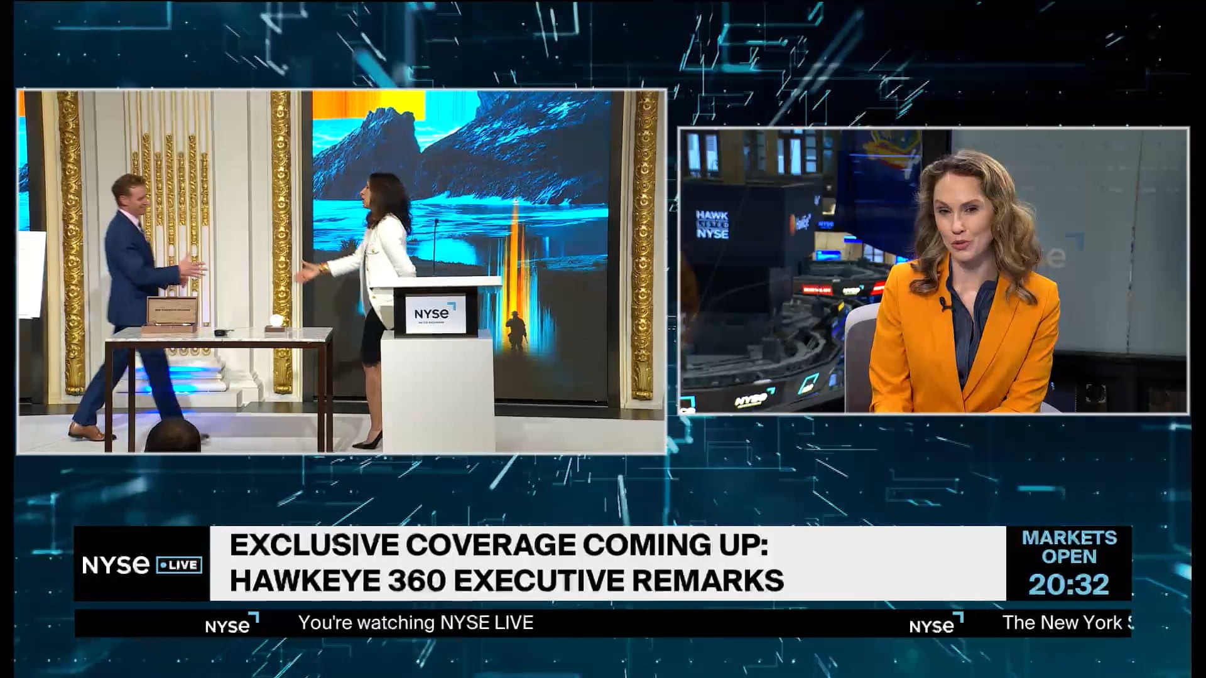Screen dimensions: 1206x678
Task: Click the NYSE logo in the lower-third banner
Action: 116,564
